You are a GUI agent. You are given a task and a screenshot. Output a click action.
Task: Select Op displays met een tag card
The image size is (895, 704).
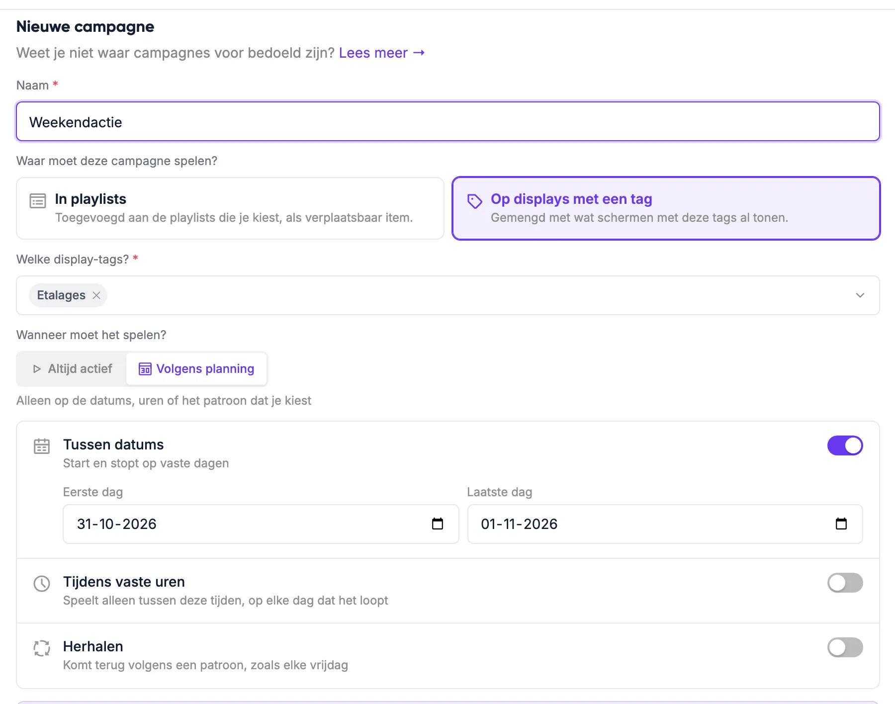tap(666, 208)
